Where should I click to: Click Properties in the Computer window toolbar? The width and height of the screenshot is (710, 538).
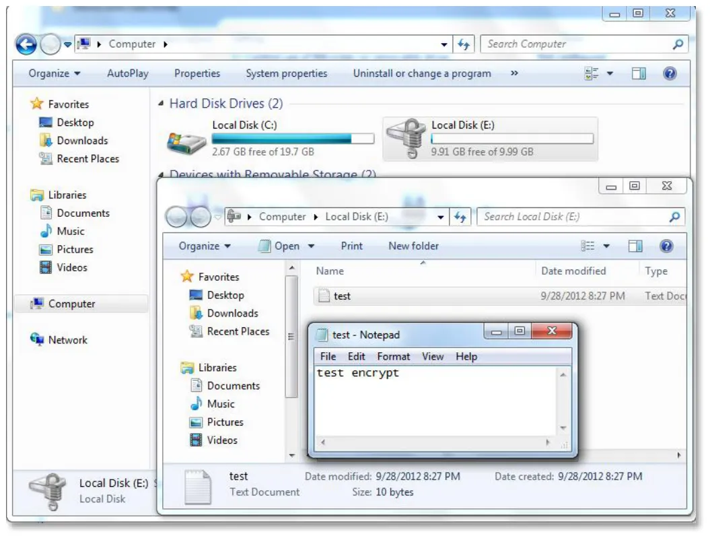[197, 73]
